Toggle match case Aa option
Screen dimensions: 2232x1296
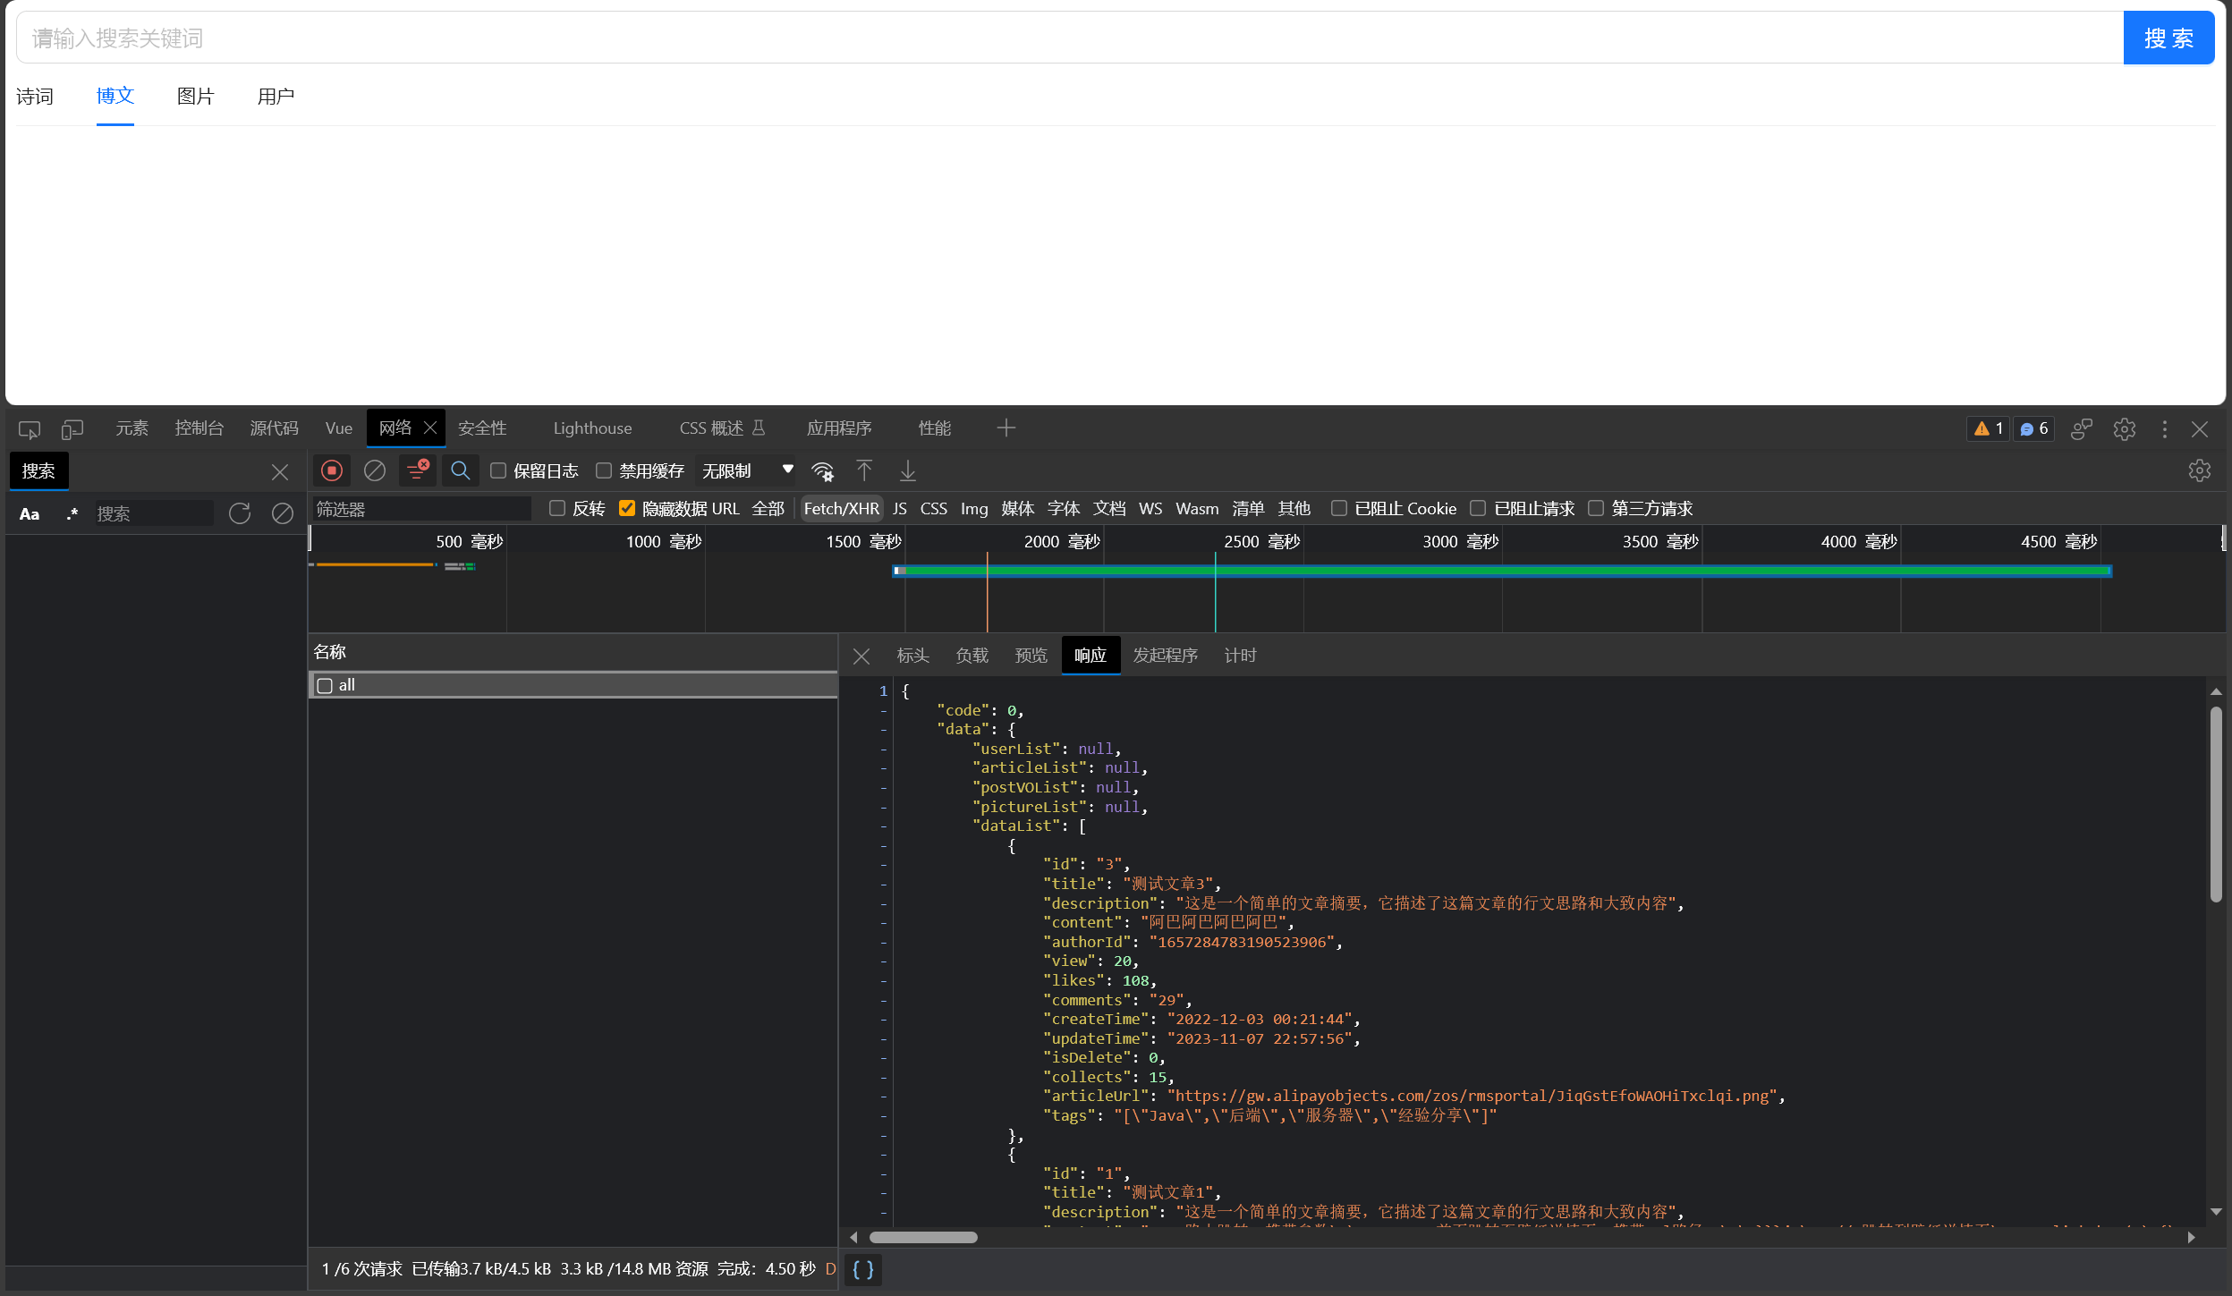[30, 514]
